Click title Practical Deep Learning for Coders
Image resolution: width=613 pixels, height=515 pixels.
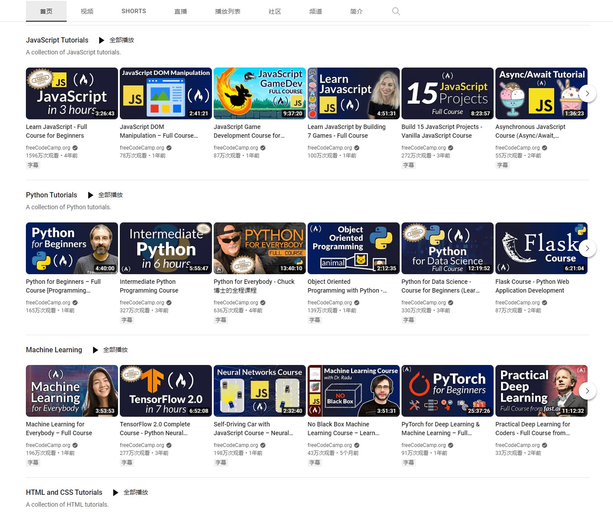coord(533,429)
